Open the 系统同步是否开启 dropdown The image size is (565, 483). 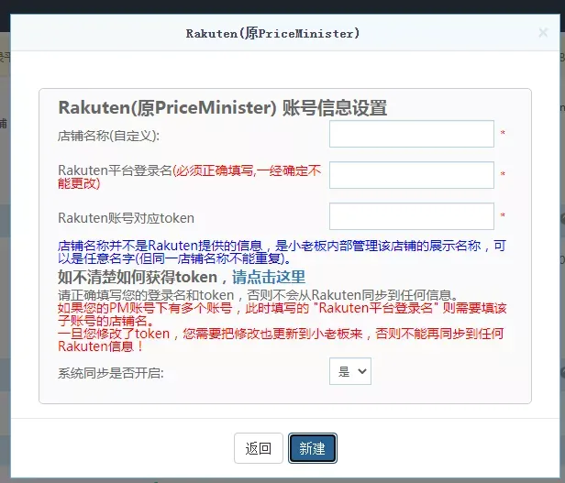(x=349, y=371)
